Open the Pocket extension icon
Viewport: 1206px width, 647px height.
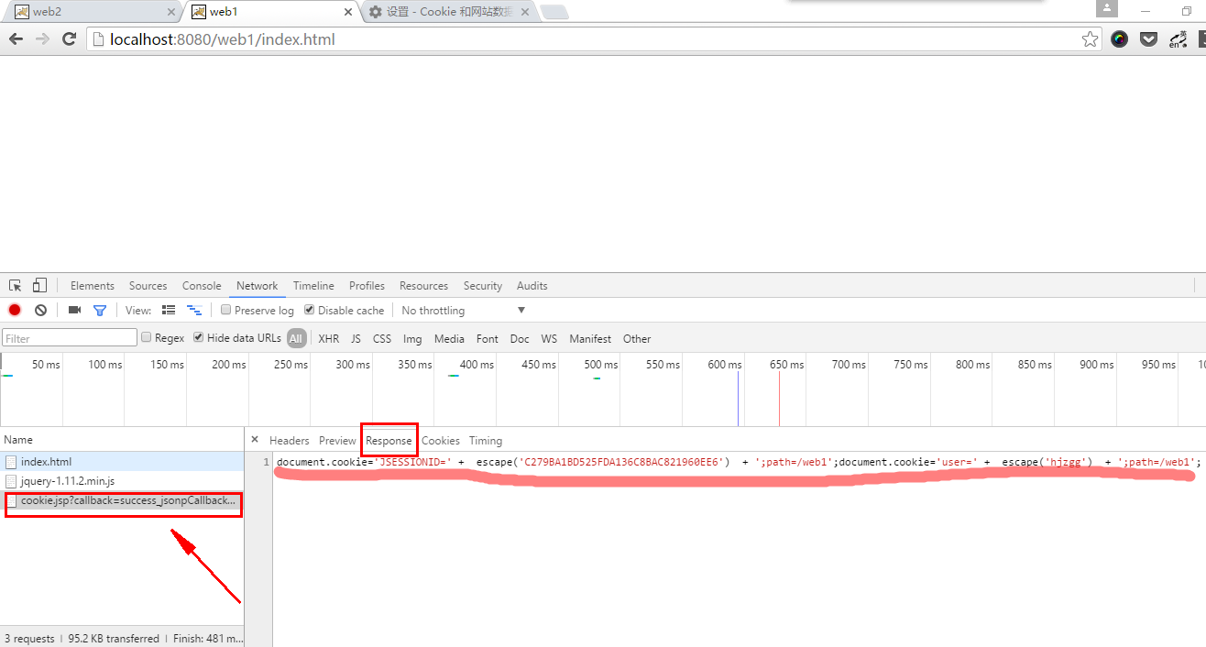1148,39
